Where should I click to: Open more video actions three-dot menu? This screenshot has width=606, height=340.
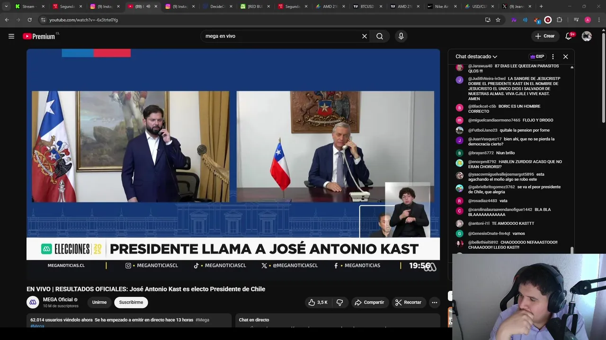[x=435, y=302]
